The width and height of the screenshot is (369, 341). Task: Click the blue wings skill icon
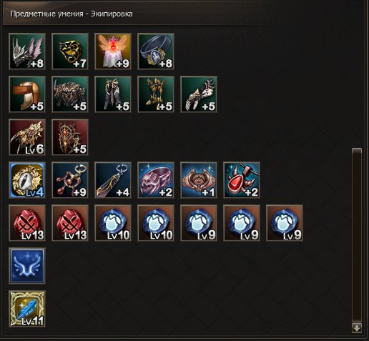[x=27, y=266]
